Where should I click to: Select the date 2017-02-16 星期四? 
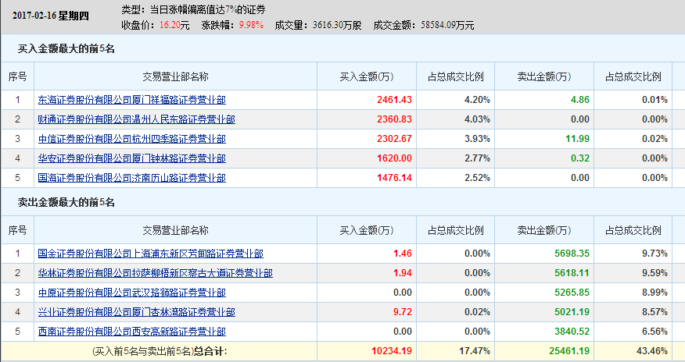51,16
